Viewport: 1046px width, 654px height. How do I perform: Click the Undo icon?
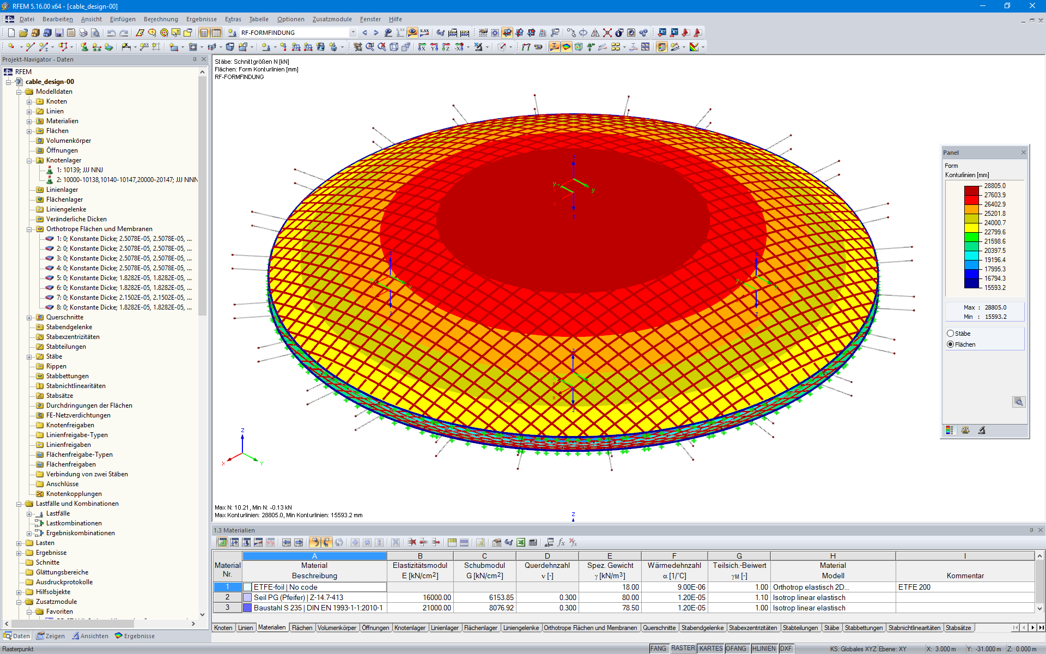point(111,33)
